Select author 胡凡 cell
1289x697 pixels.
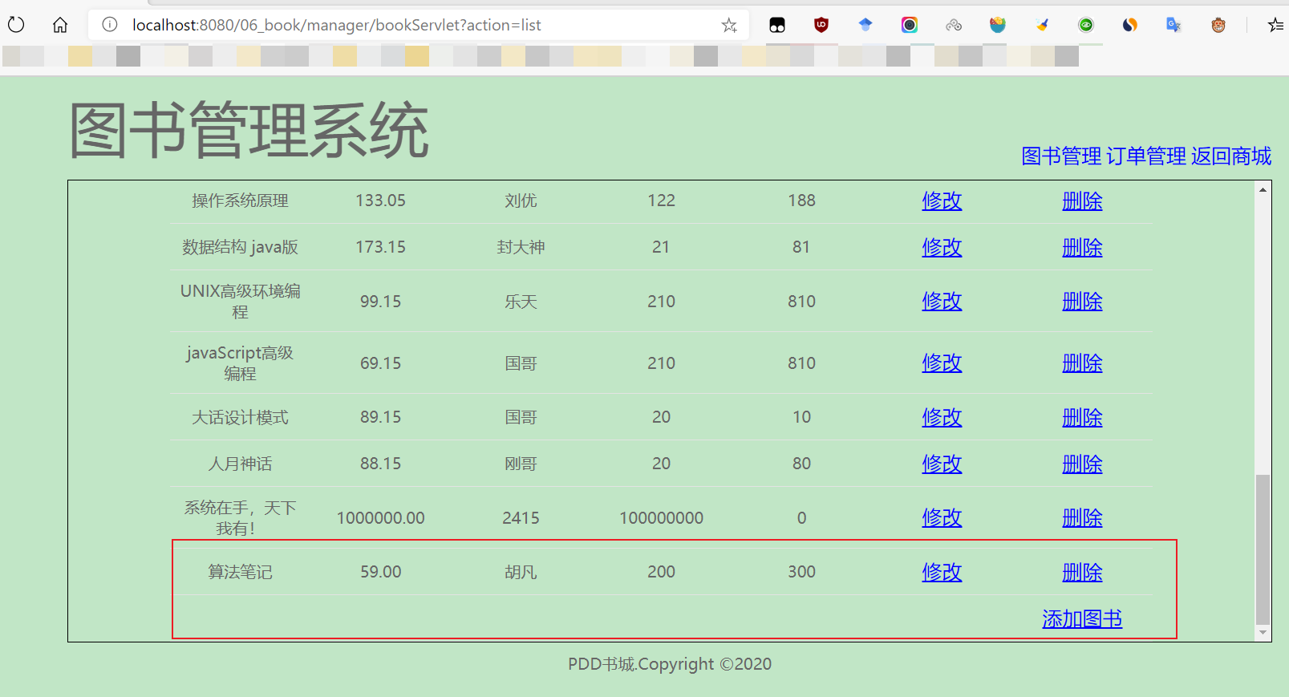click(521, 572)
